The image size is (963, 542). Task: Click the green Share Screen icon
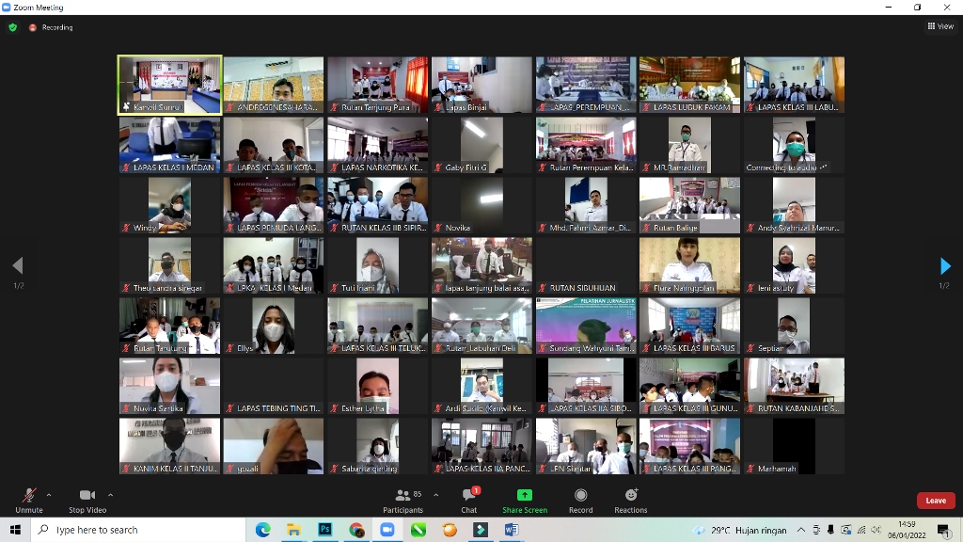pos(524,496)
